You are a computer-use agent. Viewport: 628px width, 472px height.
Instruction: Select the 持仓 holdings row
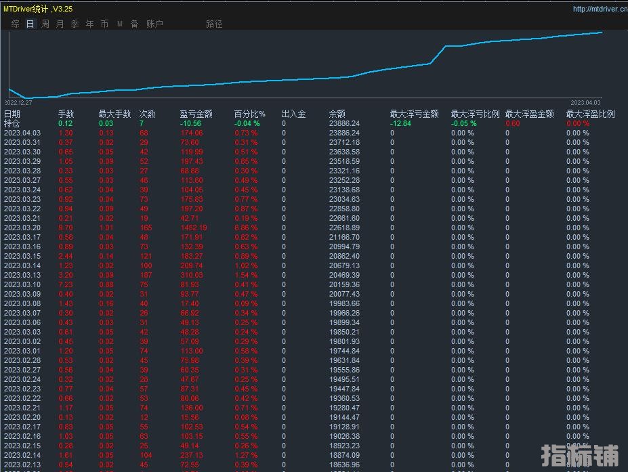point(12,124)
